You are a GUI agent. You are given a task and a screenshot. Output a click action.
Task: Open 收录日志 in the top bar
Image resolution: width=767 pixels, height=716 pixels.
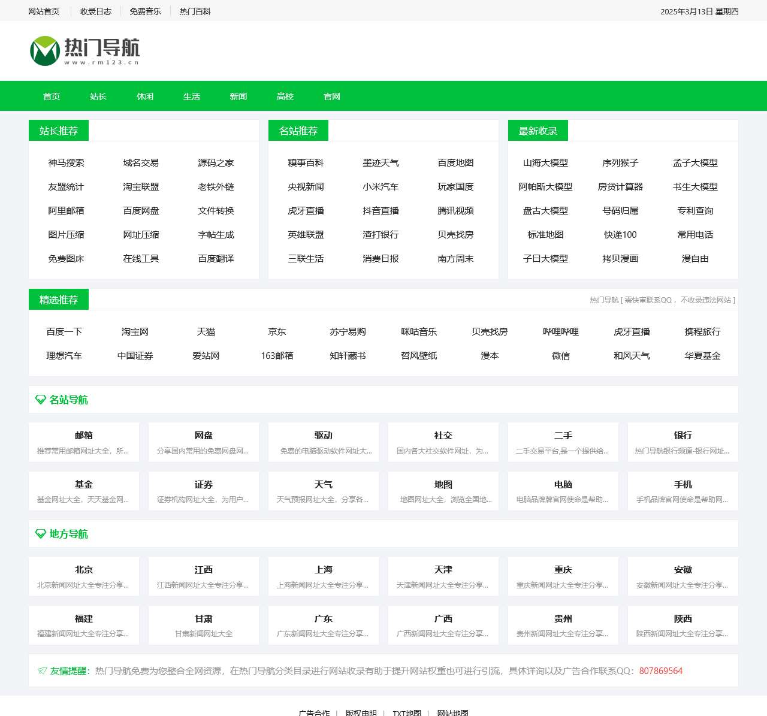click(x=96, y=11)
